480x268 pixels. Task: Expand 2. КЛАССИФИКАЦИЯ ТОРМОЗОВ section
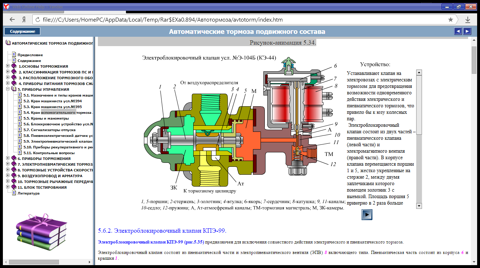[x=8, y=72]
